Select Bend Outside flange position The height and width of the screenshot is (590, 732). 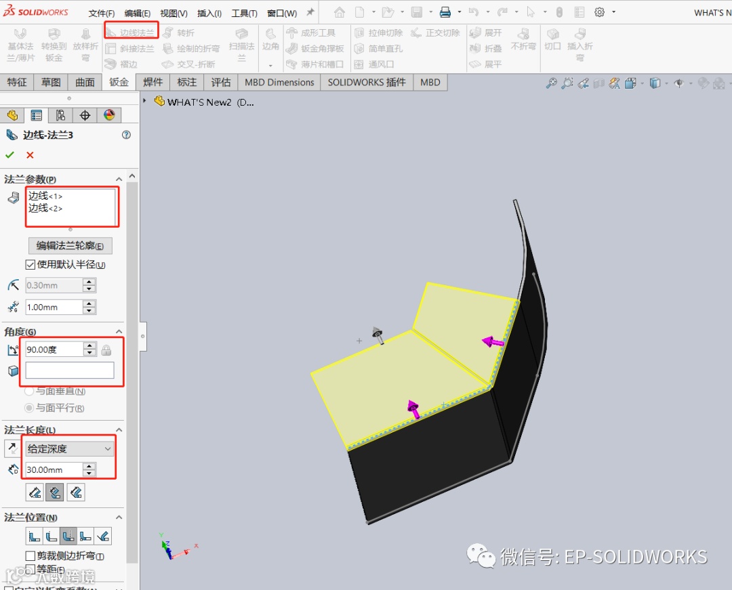coord(68,536)
